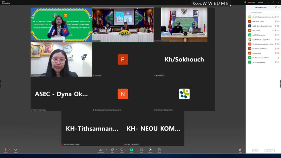Click the Zoom Workplace logo
The height and width of the screenshot is (158, 281).
(x=6, y=2)
